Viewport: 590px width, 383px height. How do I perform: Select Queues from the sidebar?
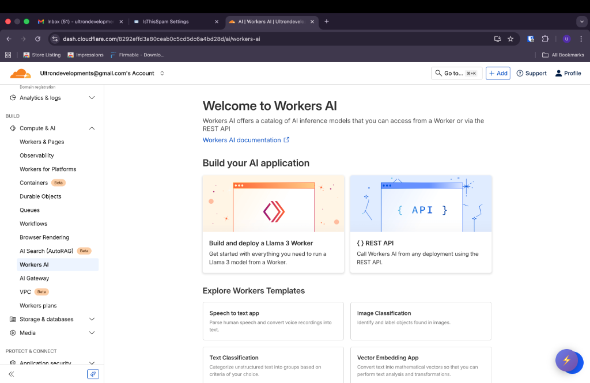pyautogui.click(x=29, y=210)
